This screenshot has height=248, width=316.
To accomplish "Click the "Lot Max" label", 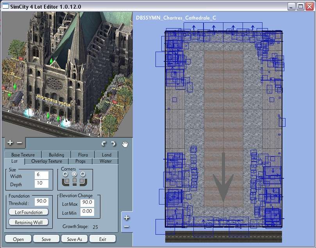I will pos(70,204).
